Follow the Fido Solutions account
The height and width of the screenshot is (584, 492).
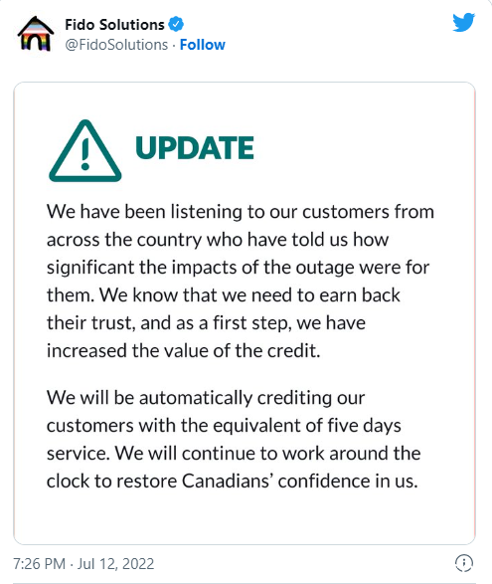[203, 45]
